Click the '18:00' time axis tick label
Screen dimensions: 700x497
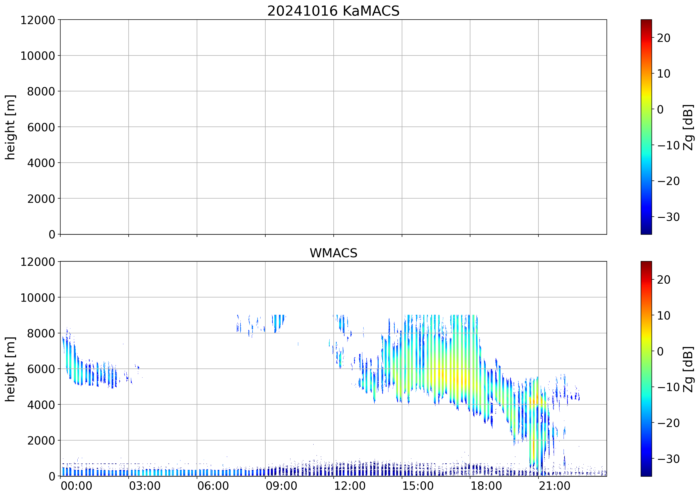tap(486, 486)
